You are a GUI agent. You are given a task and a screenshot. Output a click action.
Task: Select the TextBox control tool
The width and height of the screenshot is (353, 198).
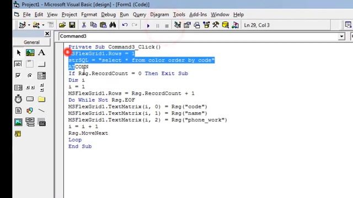pyautogui.click(x=18, y=64)
